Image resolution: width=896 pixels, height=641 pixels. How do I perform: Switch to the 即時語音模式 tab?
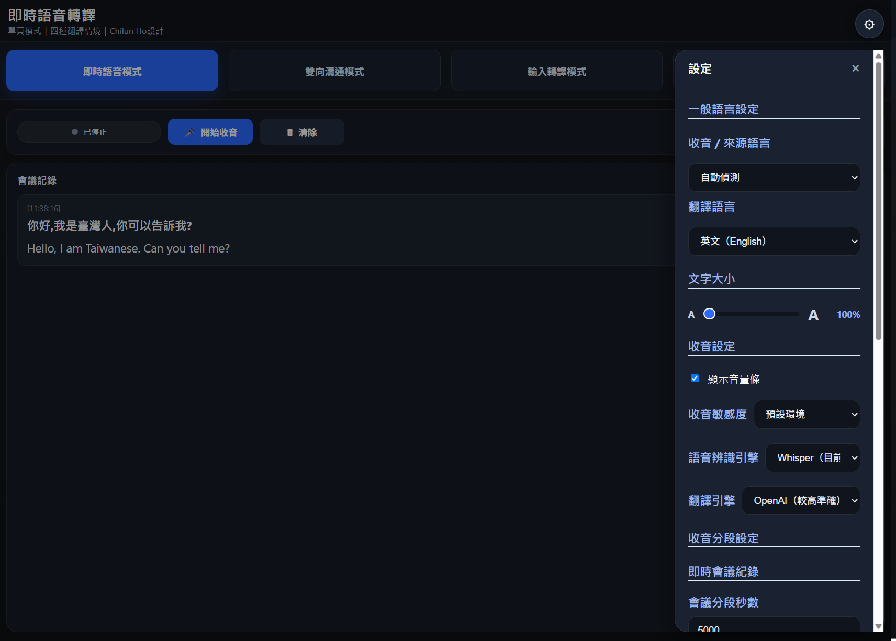click(x=112, y=71)
